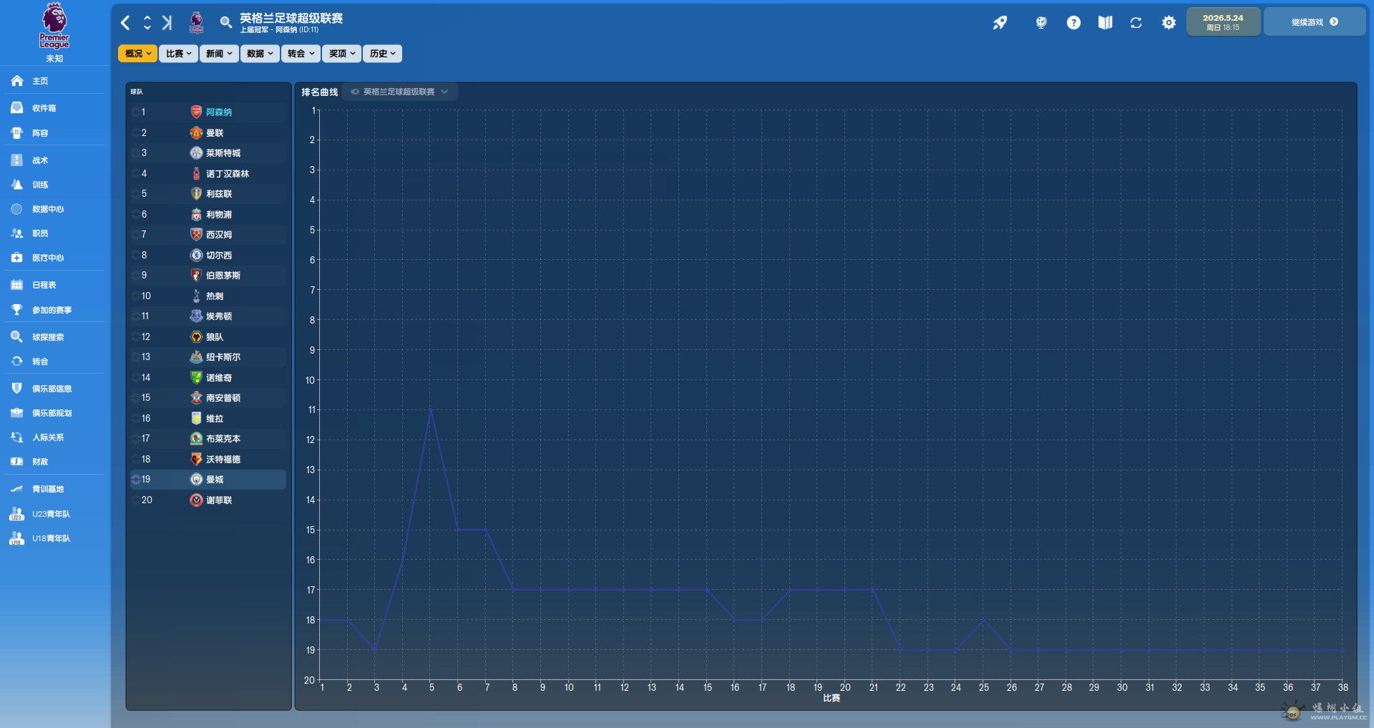The height and width of the screenshot is (728, 1374).
Task: Open the help question mark icon
Action: click(x=1073, y=23)
